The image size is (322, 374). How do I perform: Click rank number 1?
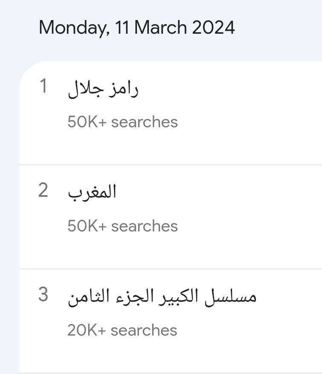click(43, 86)
